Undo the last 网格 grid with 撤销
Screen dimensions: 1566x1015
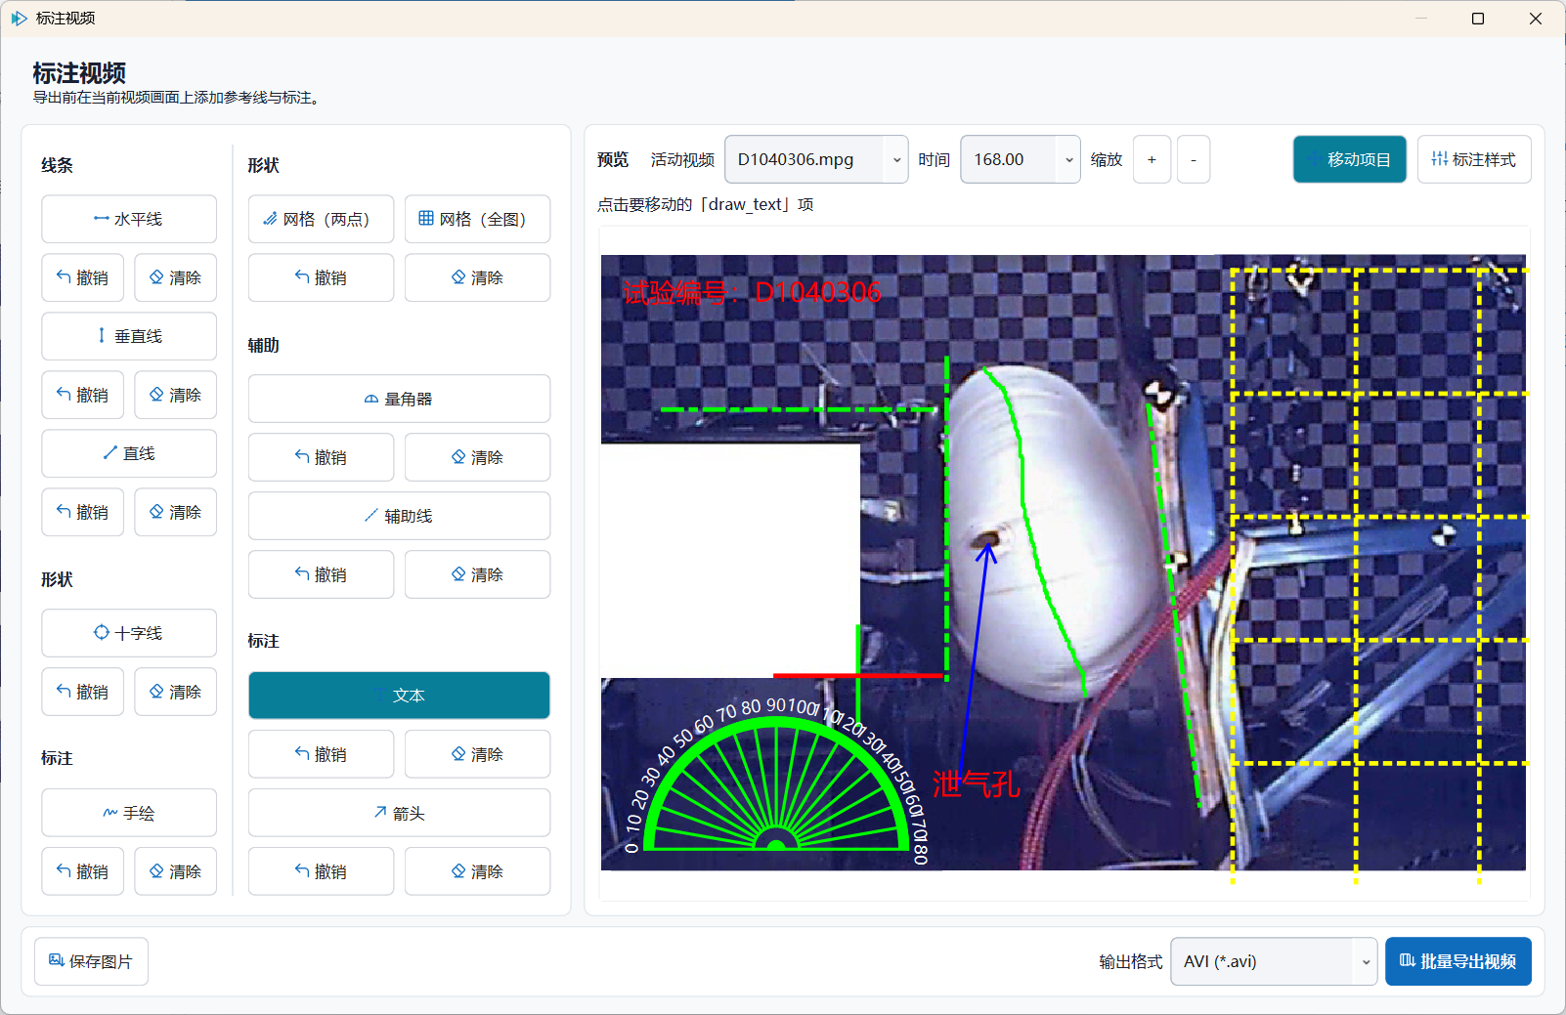pyautogui.click(x=321, y=277)
